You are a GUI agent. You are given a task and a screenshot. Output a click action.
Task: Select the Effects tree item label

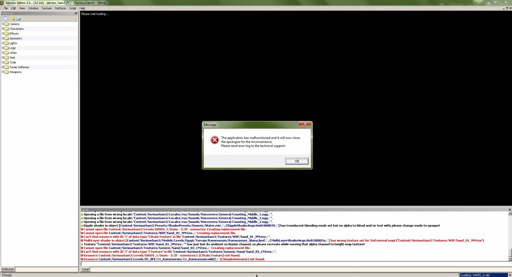(x=14, y=33)
